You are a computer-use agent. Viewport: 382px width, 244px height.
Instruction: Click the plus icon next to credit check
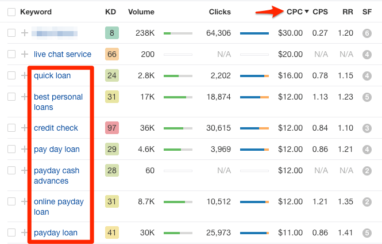[x=24, y=128]
